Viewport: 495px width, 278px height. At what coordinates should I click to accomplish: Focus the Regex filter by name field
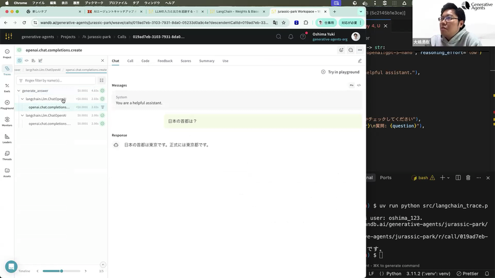tap(56, 80)
